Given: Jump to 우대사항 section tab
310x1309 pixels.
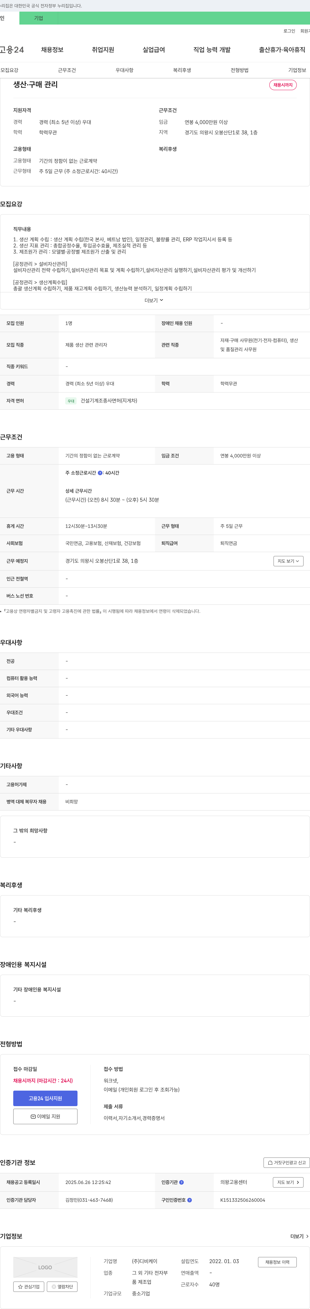Looking at the screenshot, I should click(125, 70).
